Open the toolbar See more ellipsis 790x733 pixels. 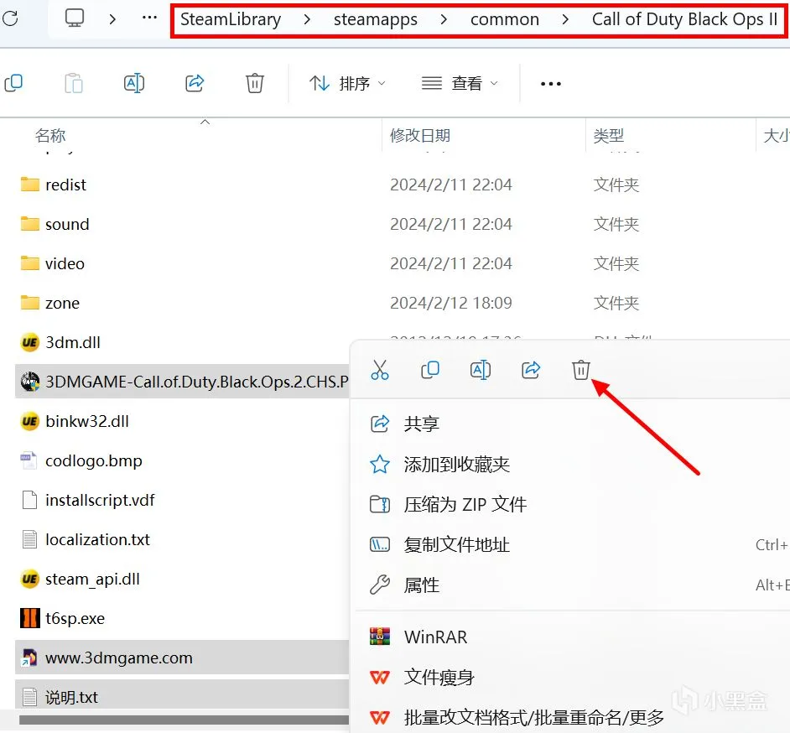point(551,84)
